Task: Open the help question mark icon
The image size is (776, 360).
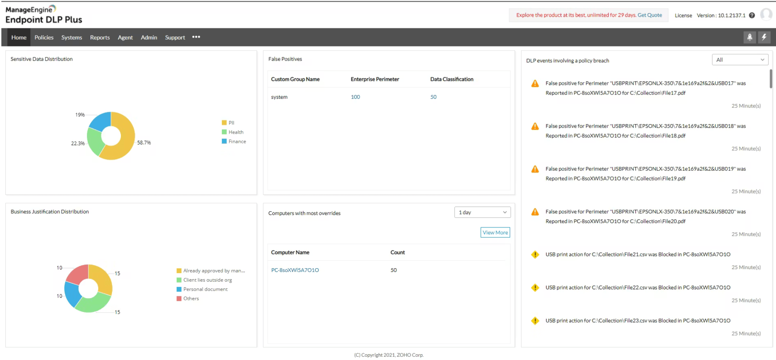Action: (x=752, y=15)
